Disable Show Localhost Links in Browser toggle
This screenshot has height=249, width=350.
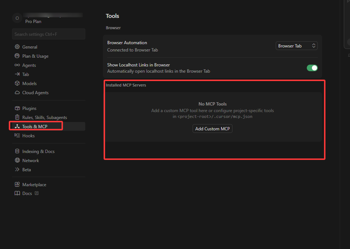[312, 68]
